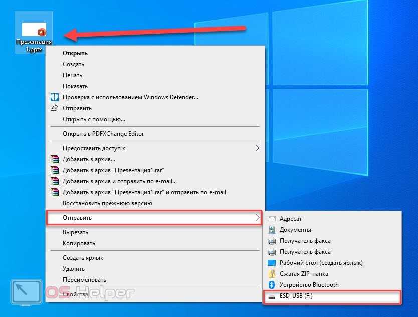Click the ESD-USB drive icon
Viewport: 418px width, 317px height.
tap(272, 297)
